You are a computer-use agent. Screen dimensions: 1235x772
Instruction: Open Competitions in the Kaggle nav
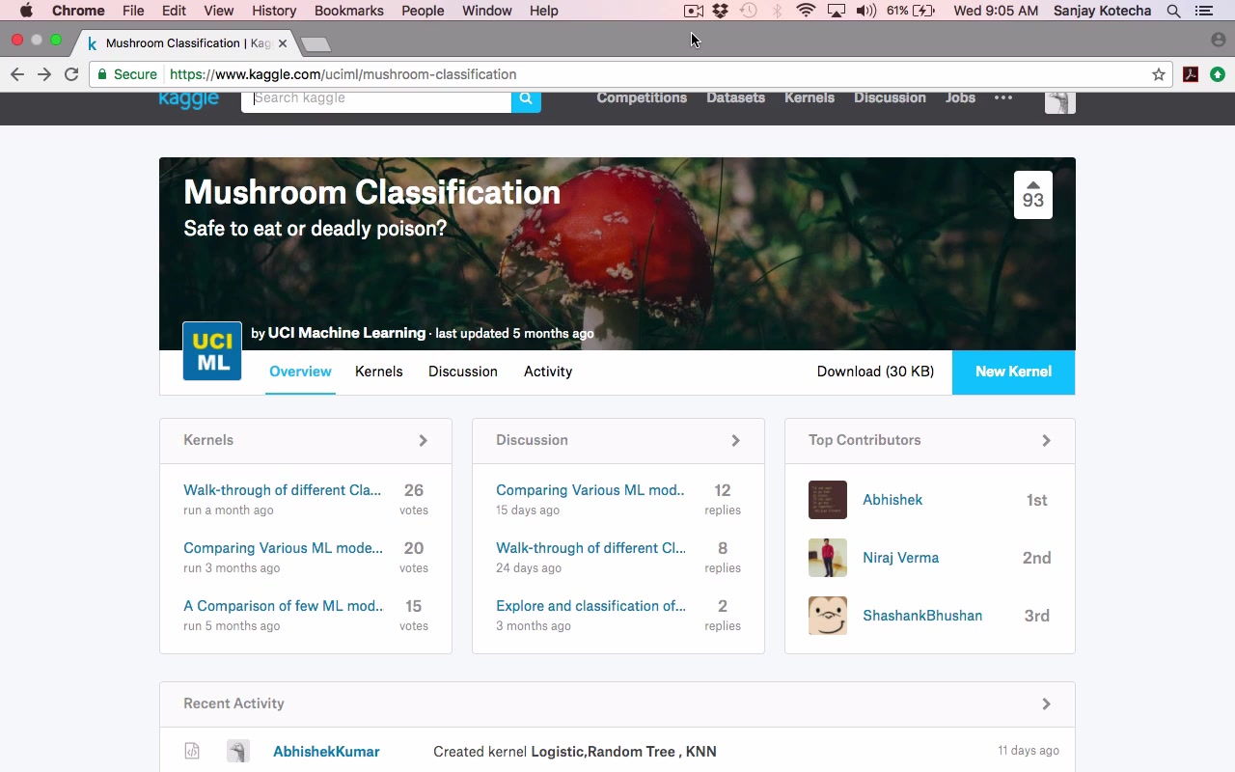pyautogui.click(x=642, y=97)
